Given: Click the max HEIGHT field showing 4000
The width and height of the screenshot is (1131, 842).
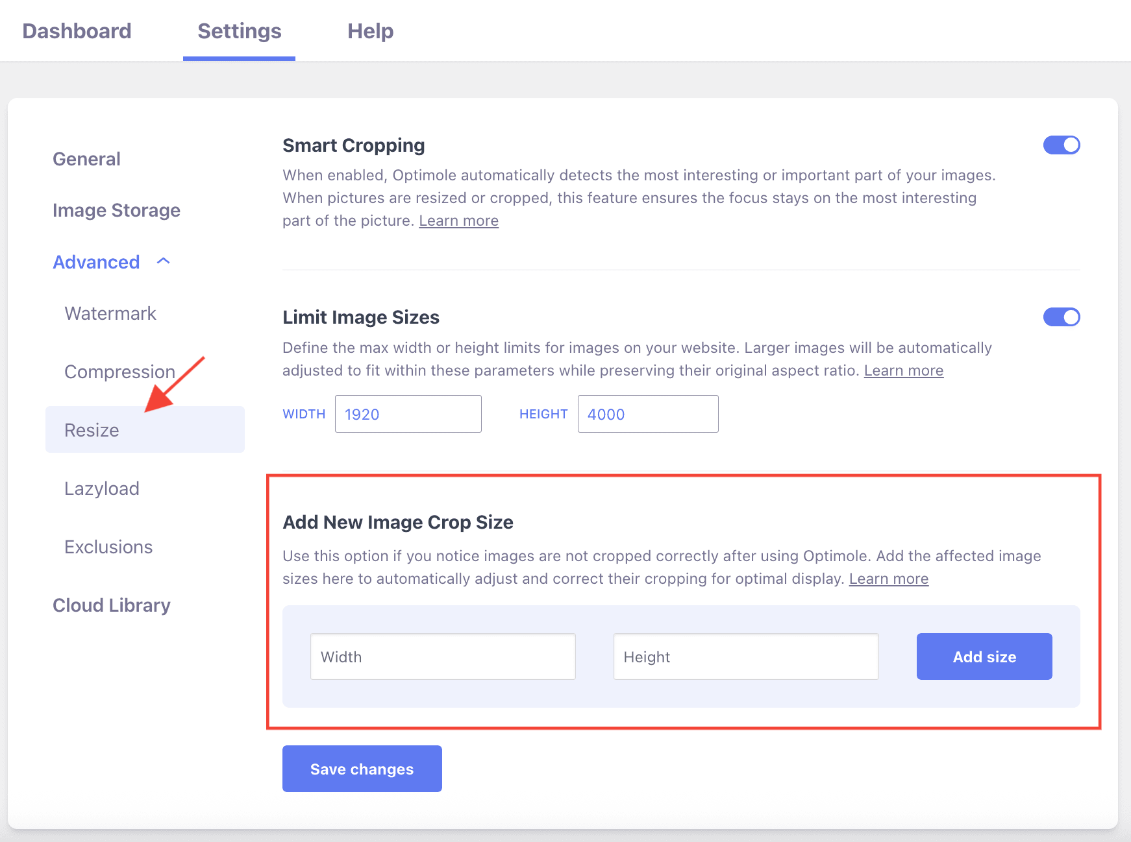Looking at the screenshot, I should point(647,414).
